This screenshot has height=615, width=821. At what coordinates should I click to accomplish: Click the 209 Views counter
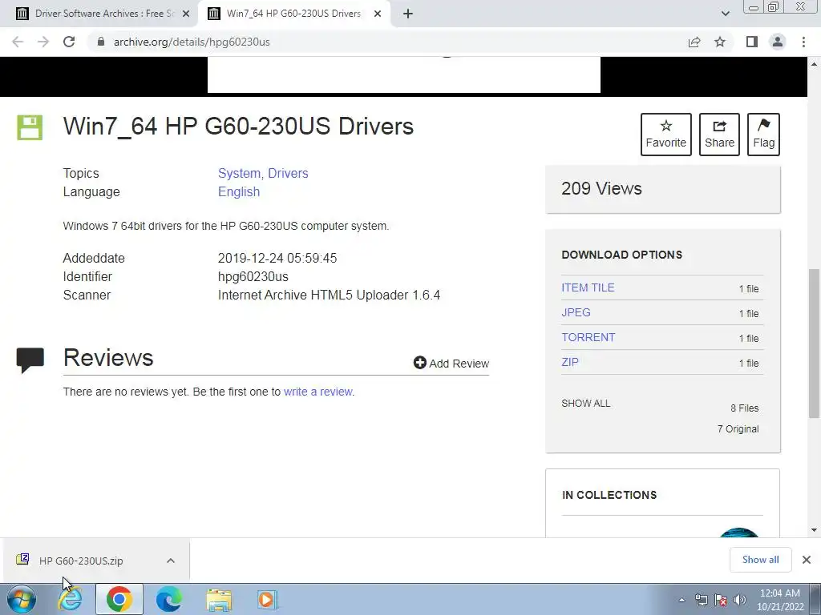601,188
